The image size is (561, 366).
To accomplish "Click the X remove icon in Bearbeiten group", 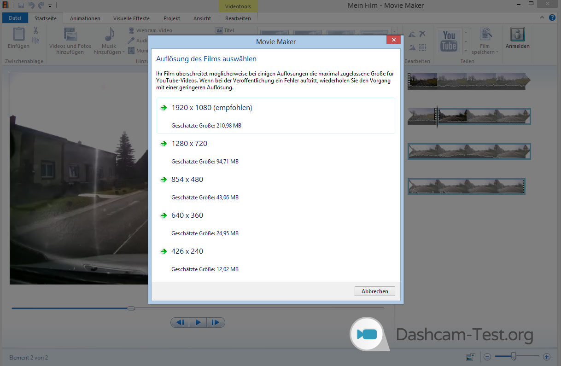I will click(422, 34).
